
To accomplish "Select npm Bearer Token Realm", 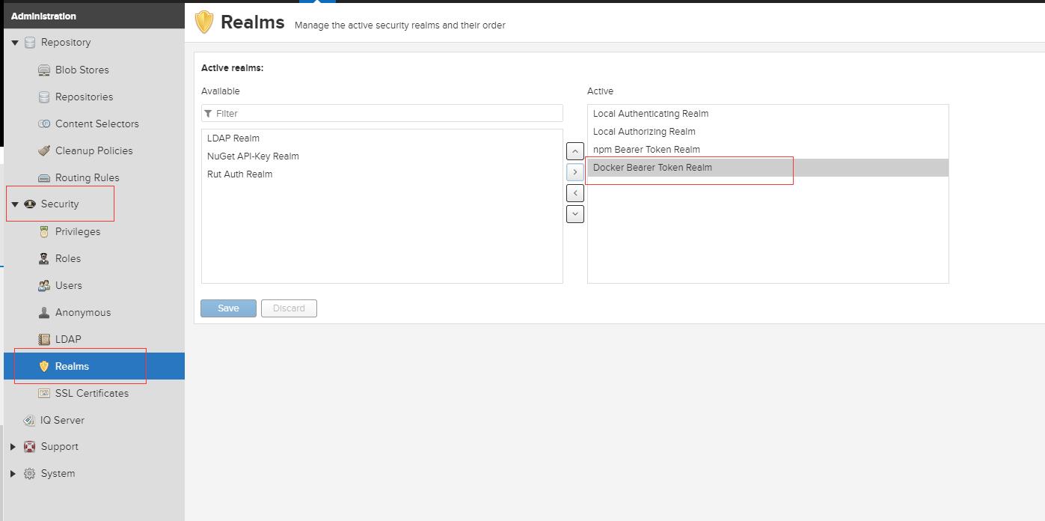I will 768,150.
